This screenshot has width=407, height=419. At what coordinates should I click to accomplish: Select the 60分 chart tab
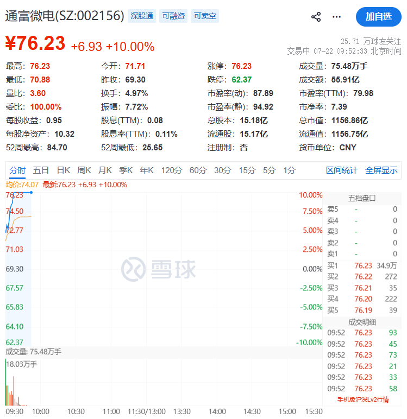click(198, 170)
